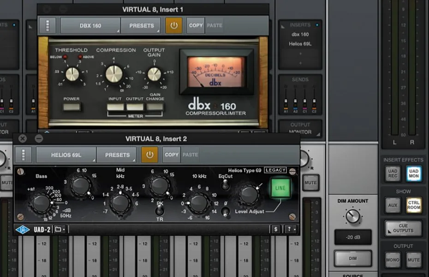
Task: Click the -20 dB dim value field
Action: pos(353,237)
